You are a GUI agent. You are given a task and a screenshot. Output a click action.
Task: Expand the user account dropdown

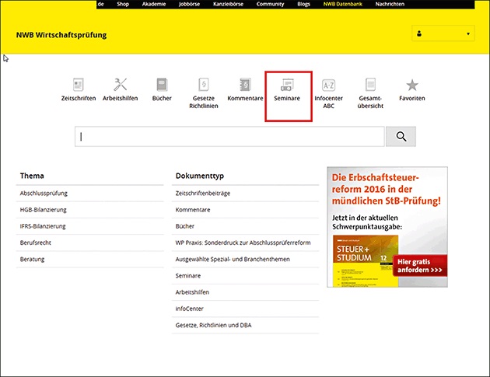443,34
